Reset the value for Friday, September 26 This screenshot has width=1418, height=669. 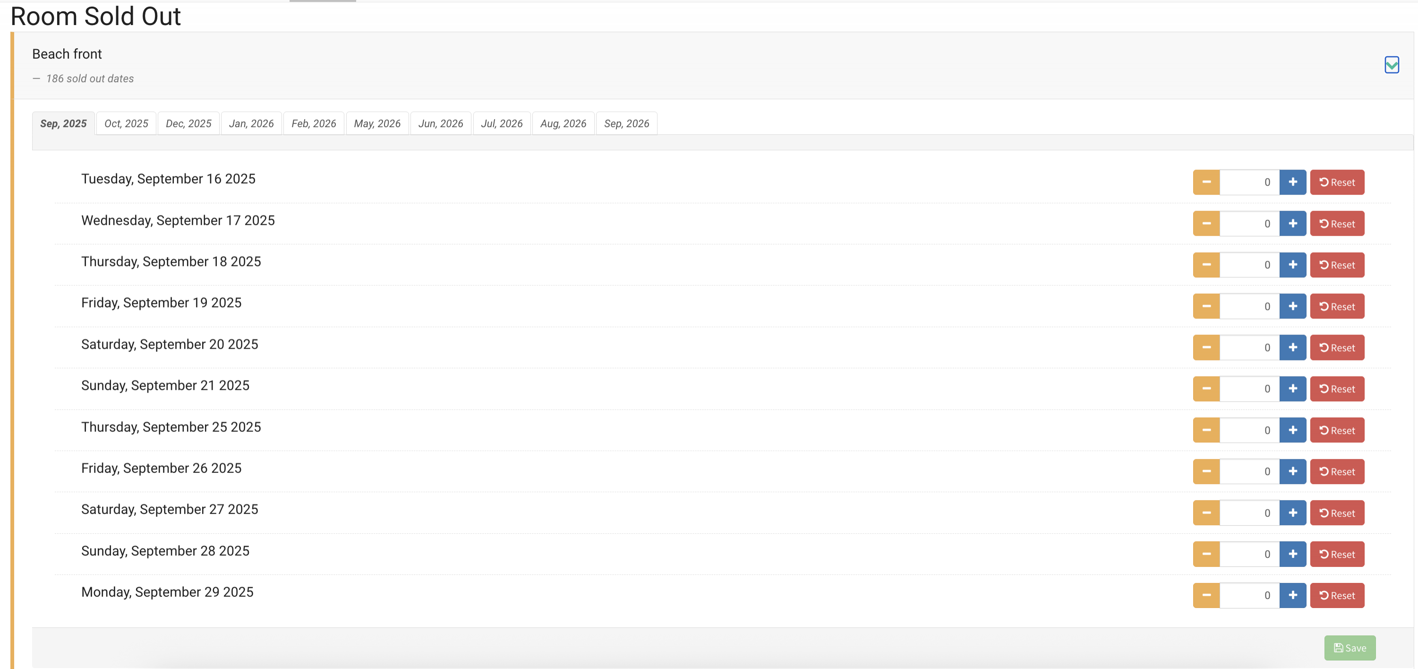pos(1337,472)
